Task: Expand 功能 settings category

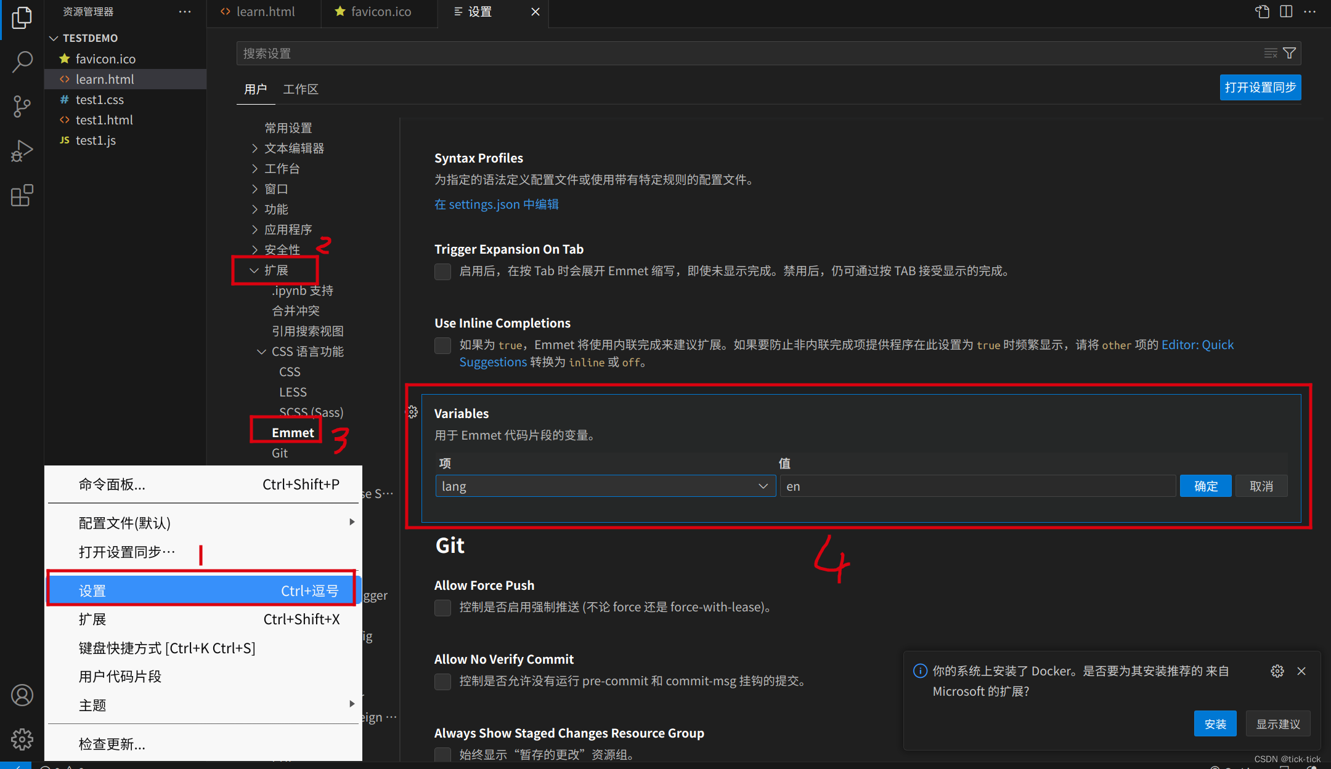Action: pyautogui.click(x=254, y=209)
